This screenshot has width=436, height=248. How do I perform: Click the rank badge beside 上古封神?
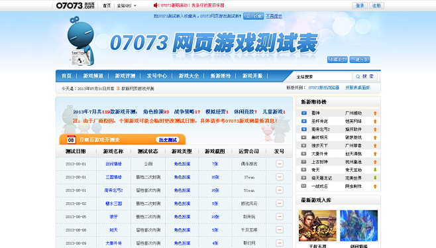304,162
